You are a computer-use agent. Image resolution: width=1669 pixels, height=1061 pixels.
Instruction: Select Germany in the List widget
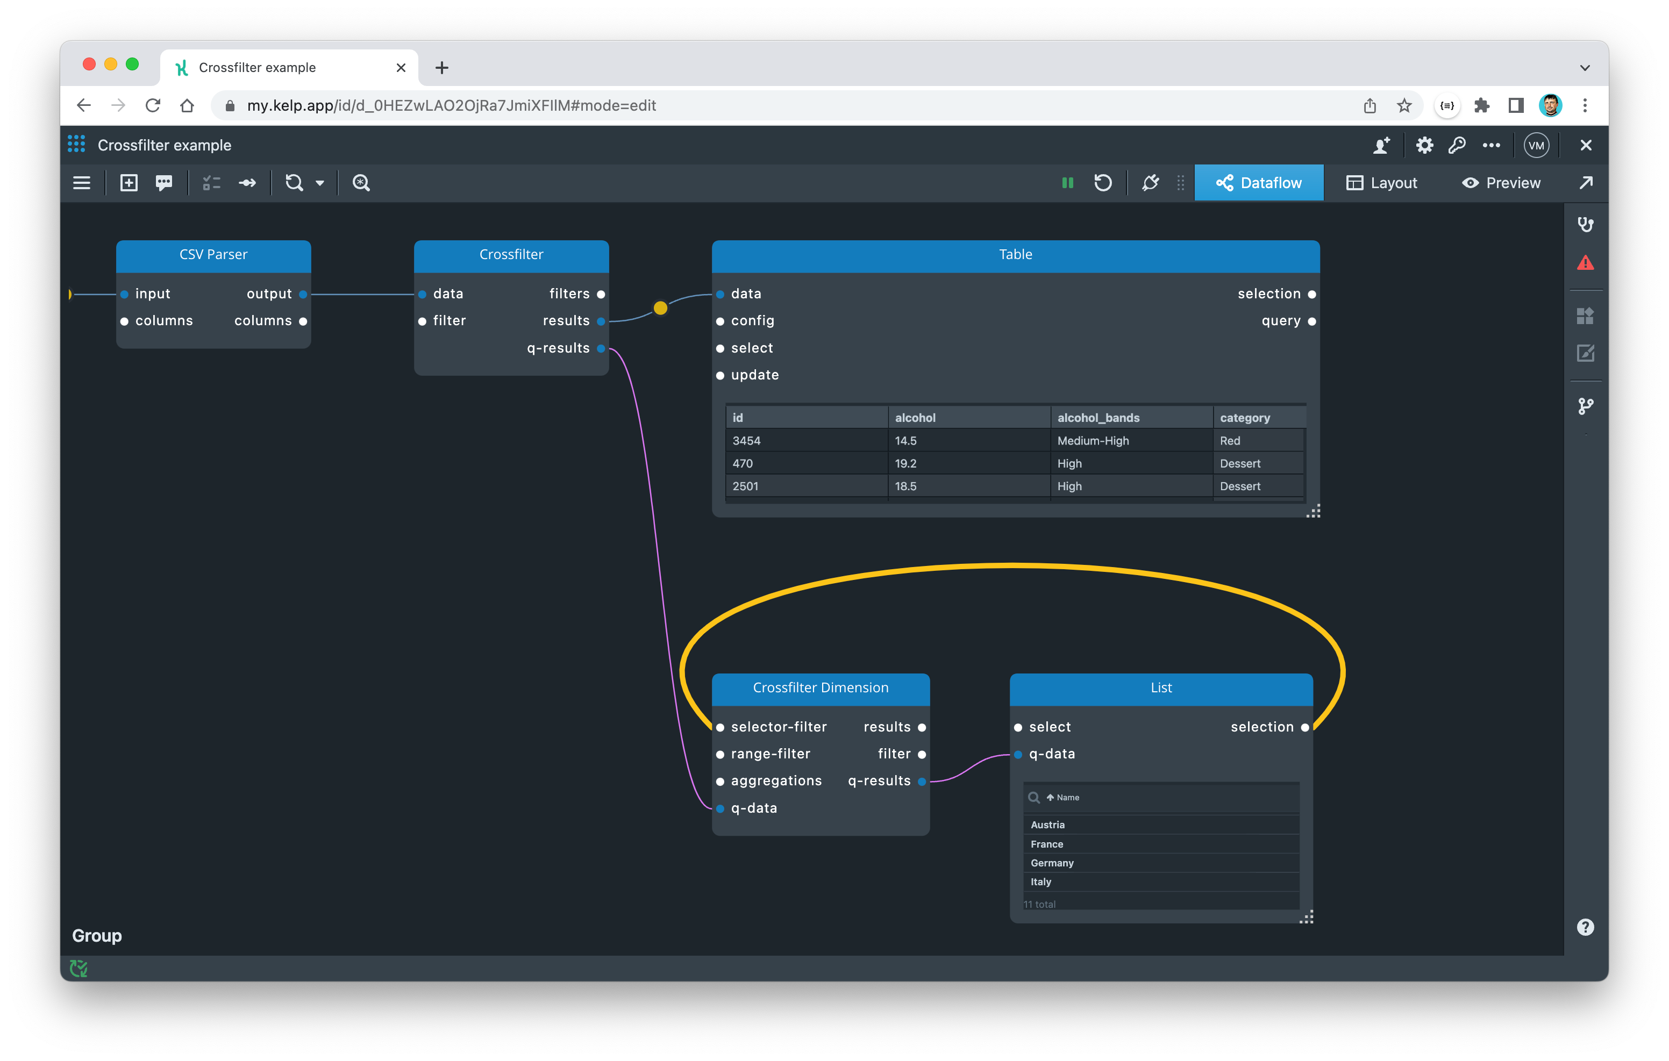pyautogui.click(x=1052, y=863)
